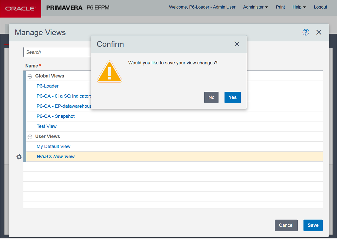The height and width of the screenshot is (239, 337).
Task: Open the Test View entry
Action: [47, 126]
